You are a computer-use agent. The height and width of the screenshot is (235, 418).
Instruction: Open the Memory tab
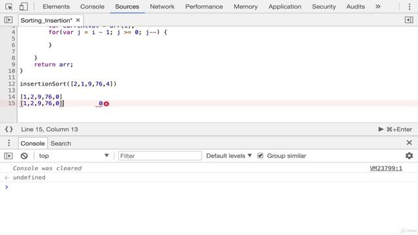click(246, 7)
